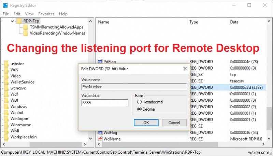This screenshot has width=273, height=156.
Task: Click the Value name field PortNumber
Action: [x=134, y=87]
